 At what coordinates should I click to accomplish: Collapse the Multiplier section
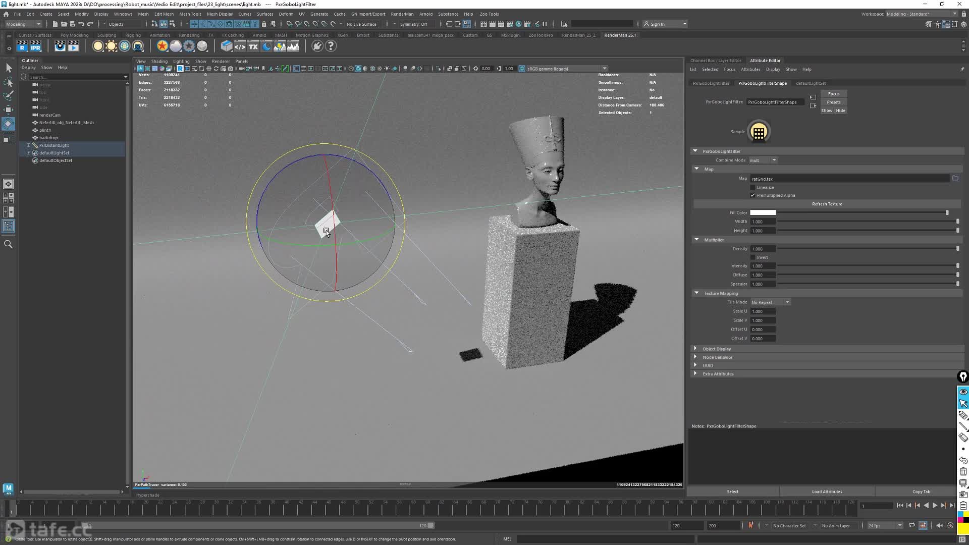(x=696, y=240)
